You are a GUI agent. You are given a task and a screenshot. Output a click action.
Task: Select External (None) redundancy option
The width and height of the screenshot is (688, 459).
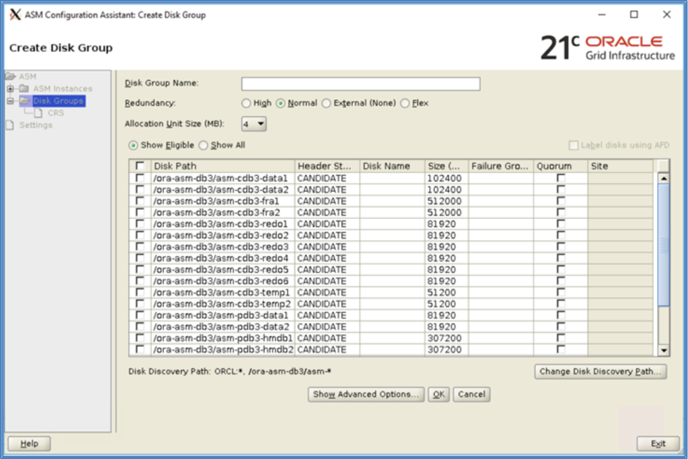(326, 103)
